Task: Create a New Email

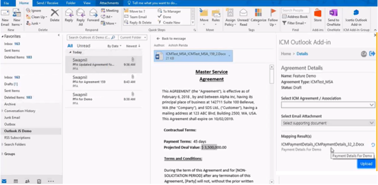Action: pos(5,18)
